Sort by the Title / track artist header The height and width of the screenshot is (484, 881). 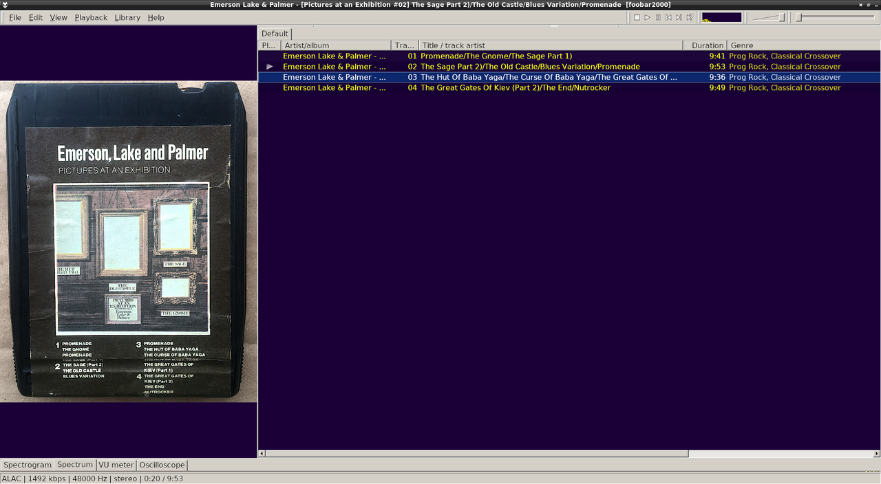551,45
